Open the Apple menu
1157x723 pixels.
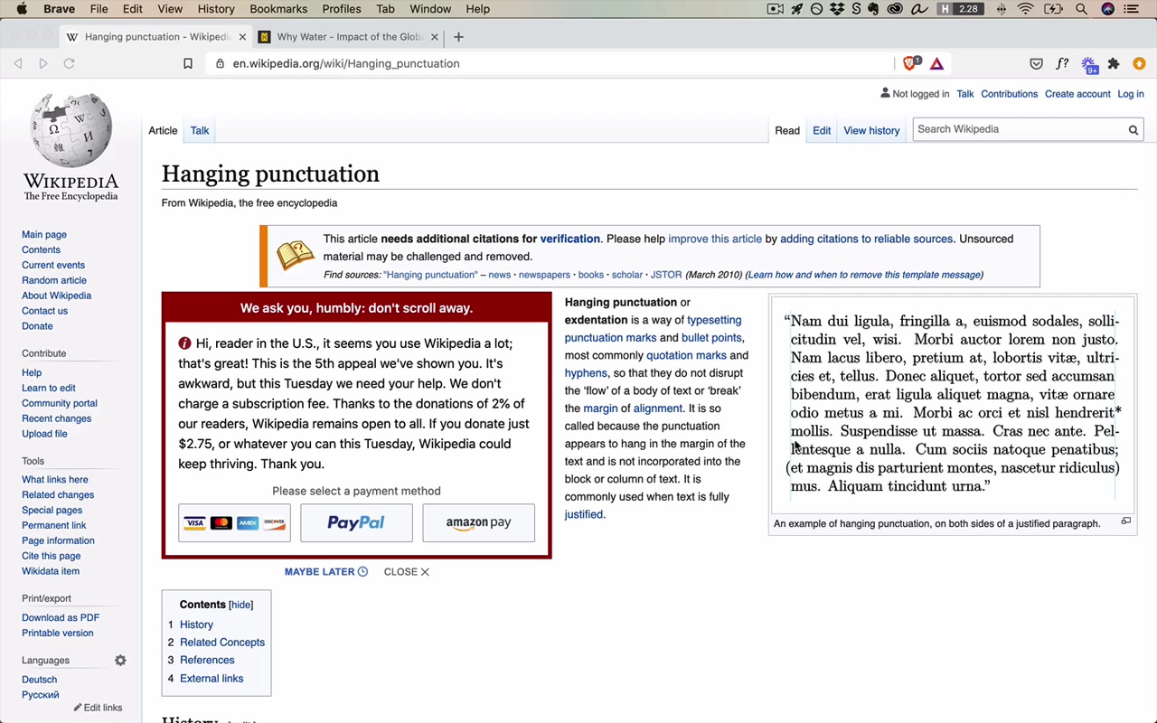22,9
